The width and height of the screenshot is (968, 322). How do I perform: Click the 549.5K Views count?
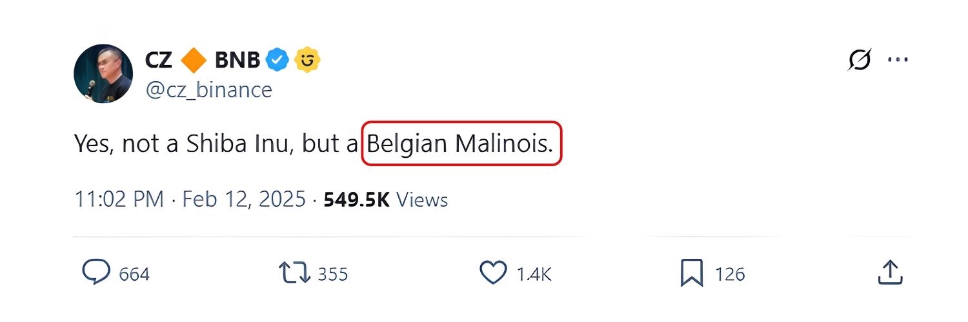coord(385,199)
